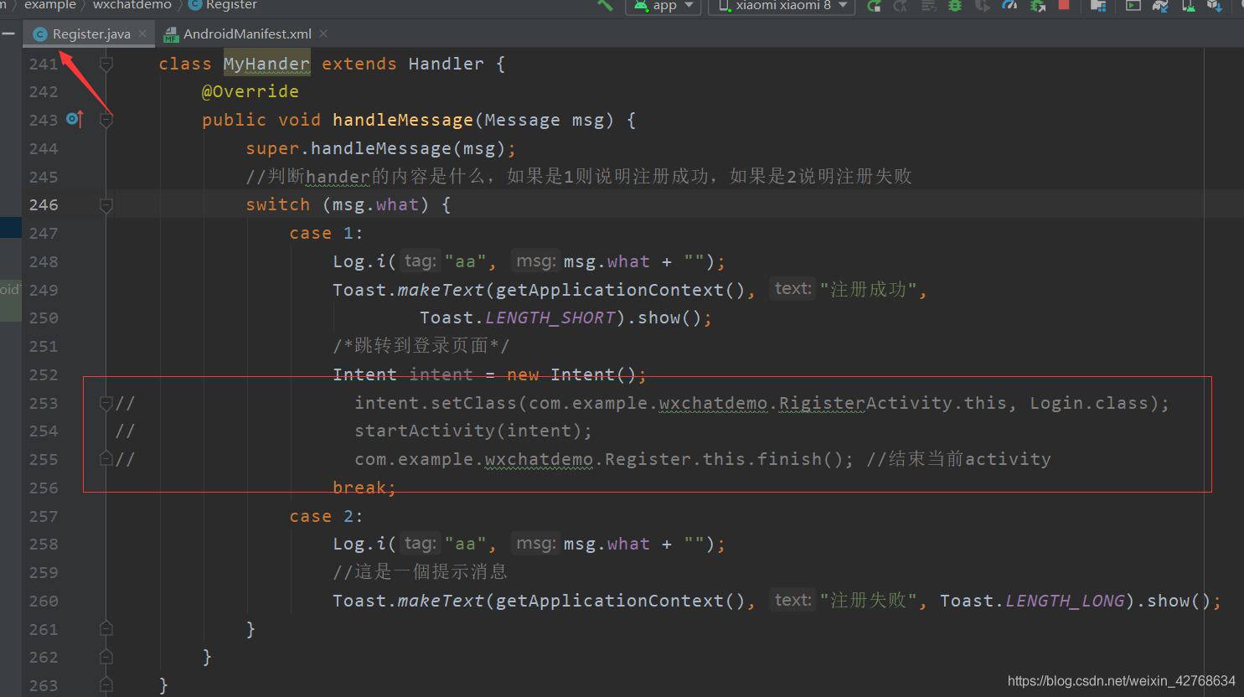The image size is (1244, 697).
Task: Collapse handleMessage method fold at line 243
Action: click(106, 120)
